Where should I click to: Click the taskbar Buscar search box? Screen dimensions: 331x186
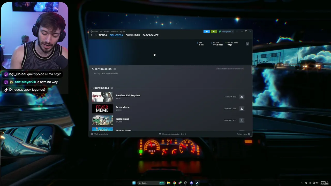click(152, 183)
